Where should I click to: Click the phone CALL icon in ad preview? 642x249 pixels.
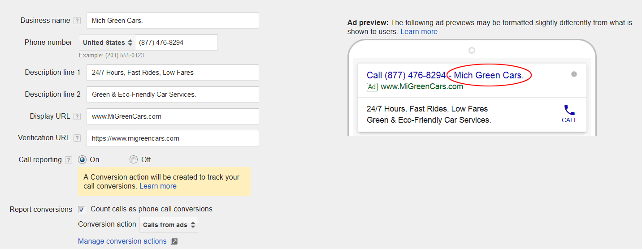click(x=569, y=110)
